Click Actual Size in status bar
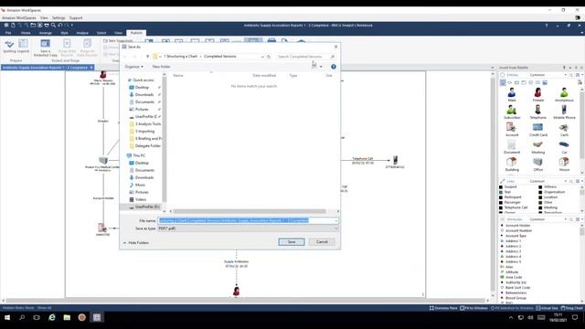Screen dimensions: 585x329 click(547, 308)
